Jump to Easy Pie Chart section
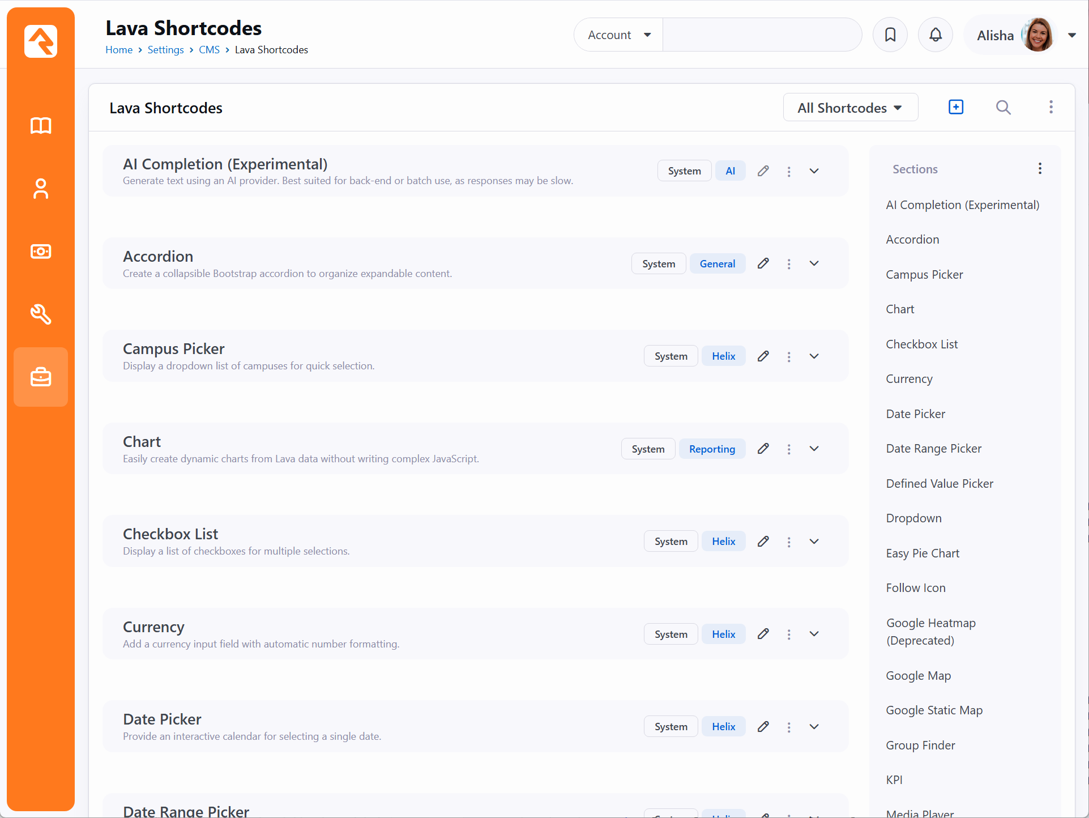The height and width of the screenshot is (818, 1089). click(x=923, y=553)
